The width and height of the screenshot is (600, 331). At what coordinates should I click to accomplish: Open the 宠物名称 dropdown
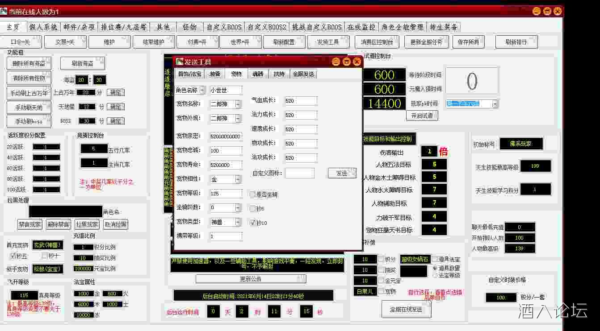tap(238, 104)
